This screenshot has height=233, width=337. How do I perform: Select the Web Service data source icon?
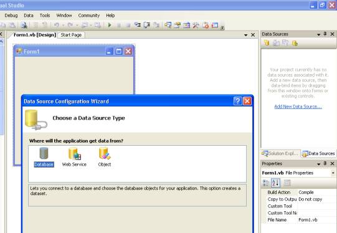74,153
